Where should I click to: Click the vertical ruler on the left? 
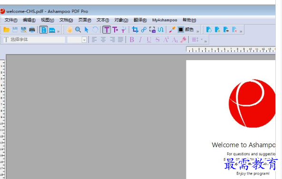pyautogui.click(x=2, y=120)
